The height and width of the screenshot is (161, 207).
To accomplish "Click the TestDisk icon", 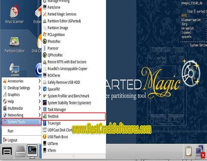I will pyautogui.click(x=45, y=116).
